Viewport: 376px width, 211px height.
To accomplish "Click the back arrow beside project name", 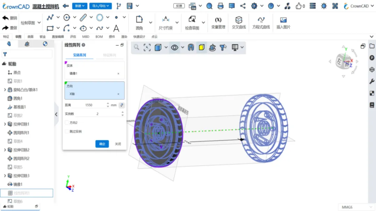I will pyautogui.click(x=66, y=6).
